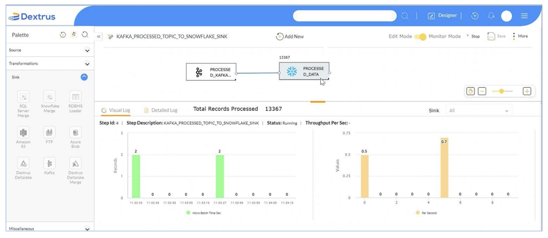Viewport: 548px width, 238px height.
Task: Switch to the Detailed Log tab
Action: [161, 110]
